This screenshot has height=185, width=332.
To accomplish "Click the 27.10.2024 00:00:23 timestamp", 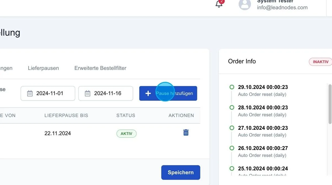I will click(263, 128).
